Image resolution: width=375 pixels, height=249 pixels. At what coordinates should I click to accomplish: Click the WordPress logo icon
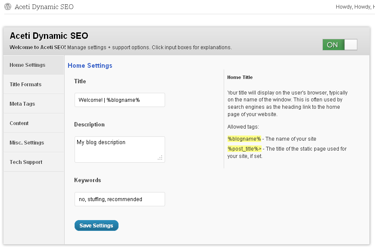click(8, 6)
